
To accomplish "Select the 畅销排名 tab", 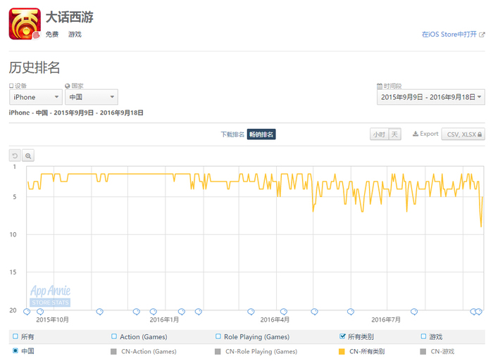I will pyautogui.click(x=261, y=134).
